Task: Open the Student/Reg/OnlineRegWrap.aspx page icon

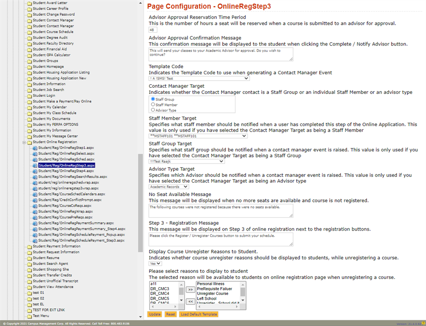Action: pyautogui.click(x=34, y=211)
